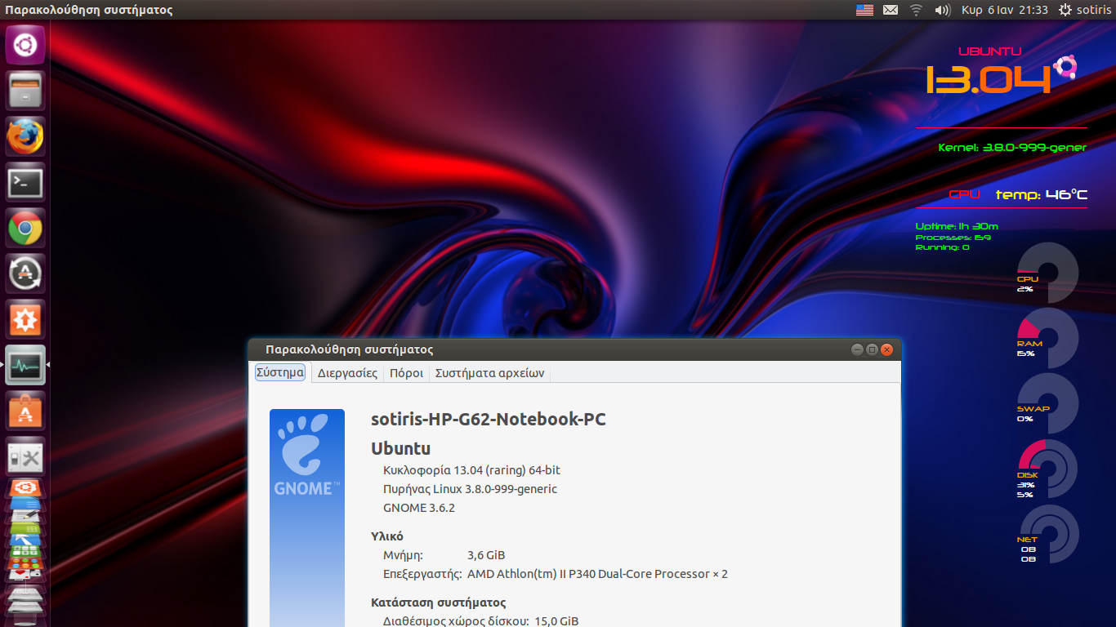Click the Wi-Fi network indicator
Image resolution: width=1116 pixels, height=627 pixels.
pyautogui.click(x=916, y=10)
